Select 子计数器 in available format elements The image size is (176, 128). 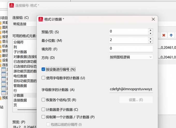pos(20,52)
